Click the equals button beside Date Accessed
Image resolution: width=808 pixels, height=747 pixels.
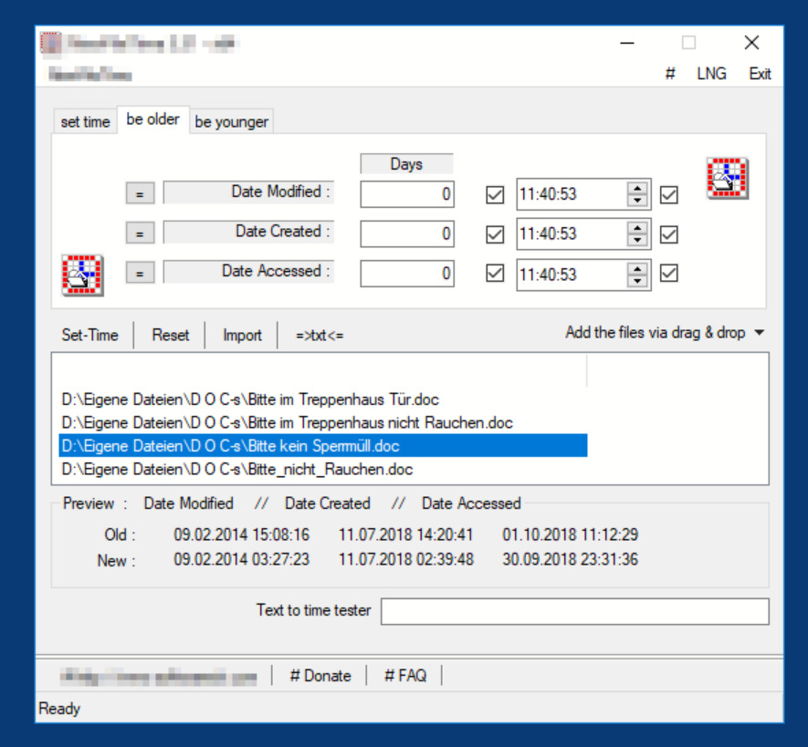click(x=140, y=273)
